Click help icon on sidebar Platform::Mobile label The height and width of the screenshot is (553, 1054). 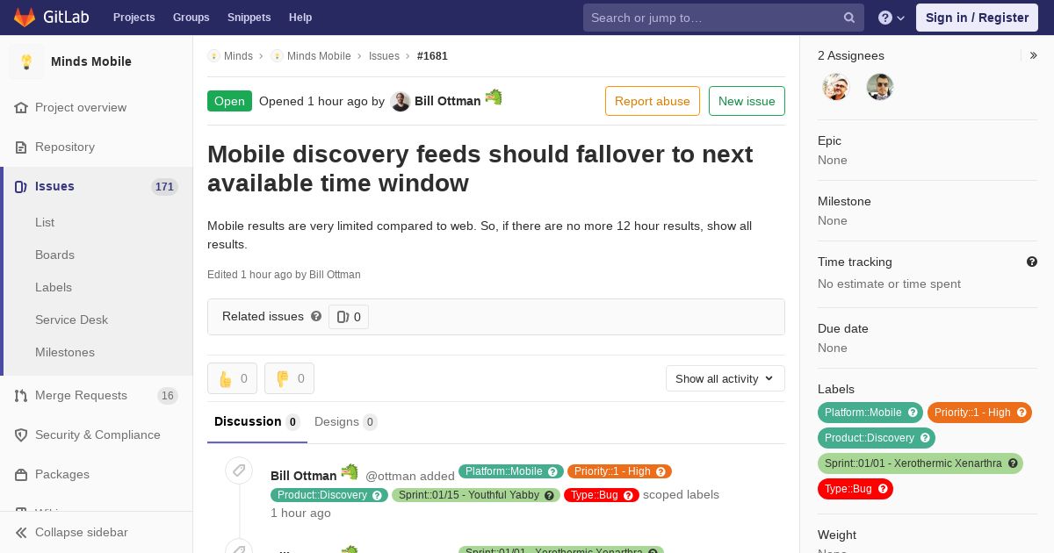click(x=913, y=413)
